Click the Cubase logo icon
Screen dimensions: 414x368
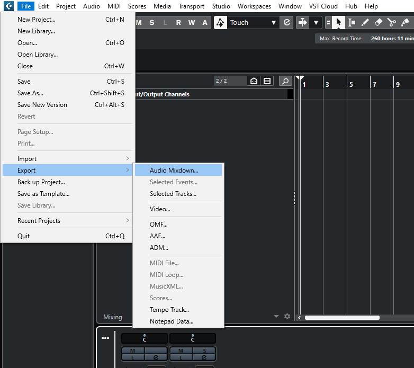pos(8,6)
